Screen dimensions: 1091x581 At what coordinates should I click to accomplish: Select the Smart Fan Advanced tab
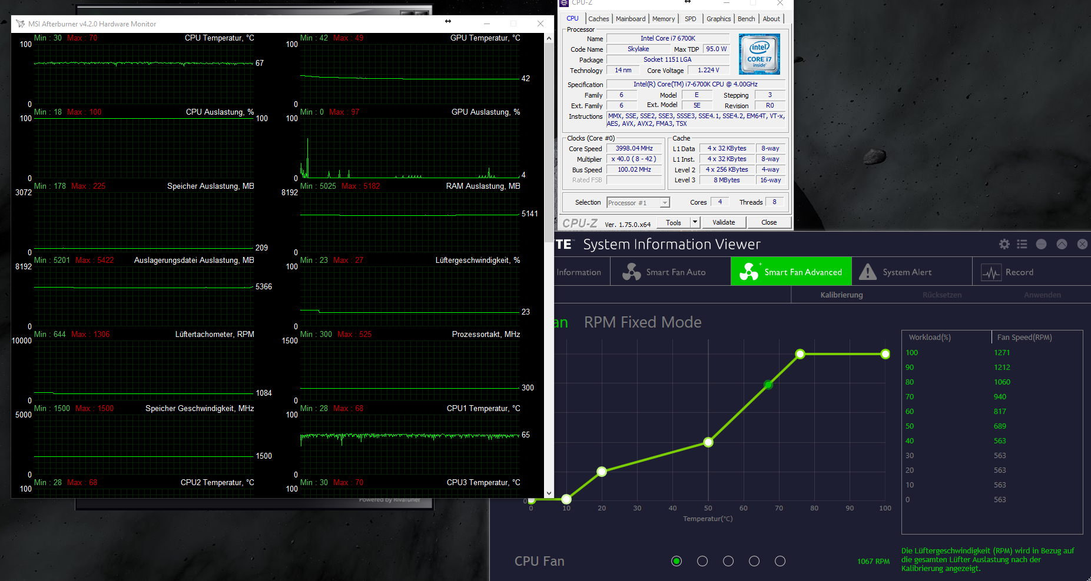791,272
